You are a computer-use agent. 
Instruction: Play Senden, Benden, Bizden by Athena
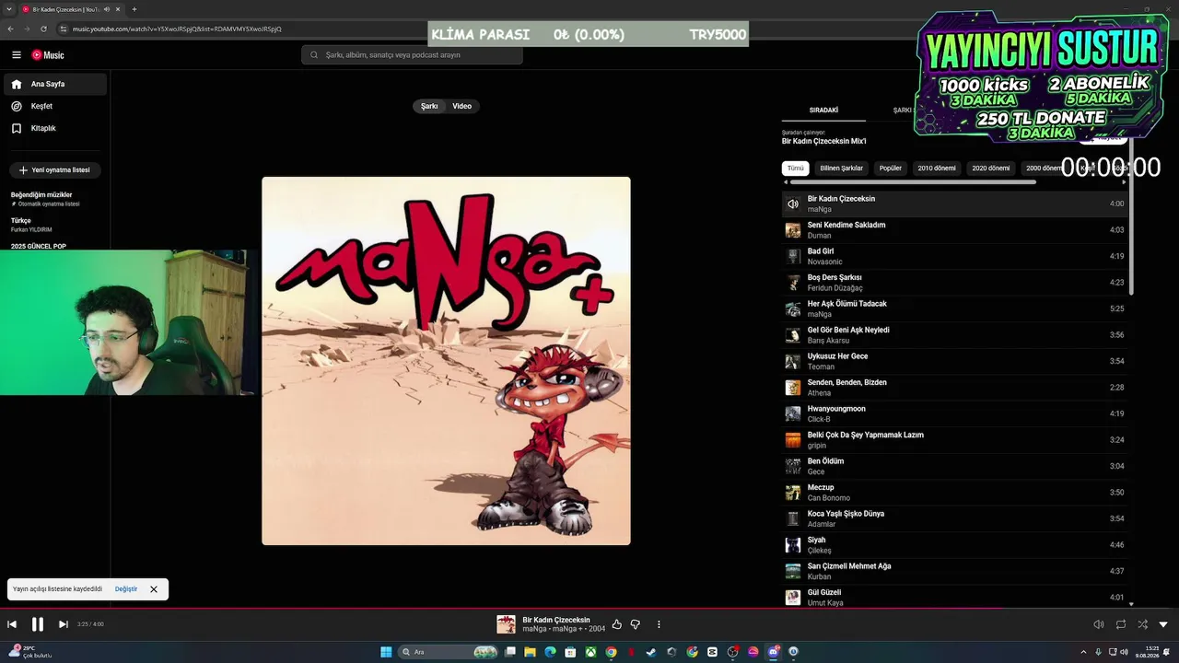coord(954,388)
